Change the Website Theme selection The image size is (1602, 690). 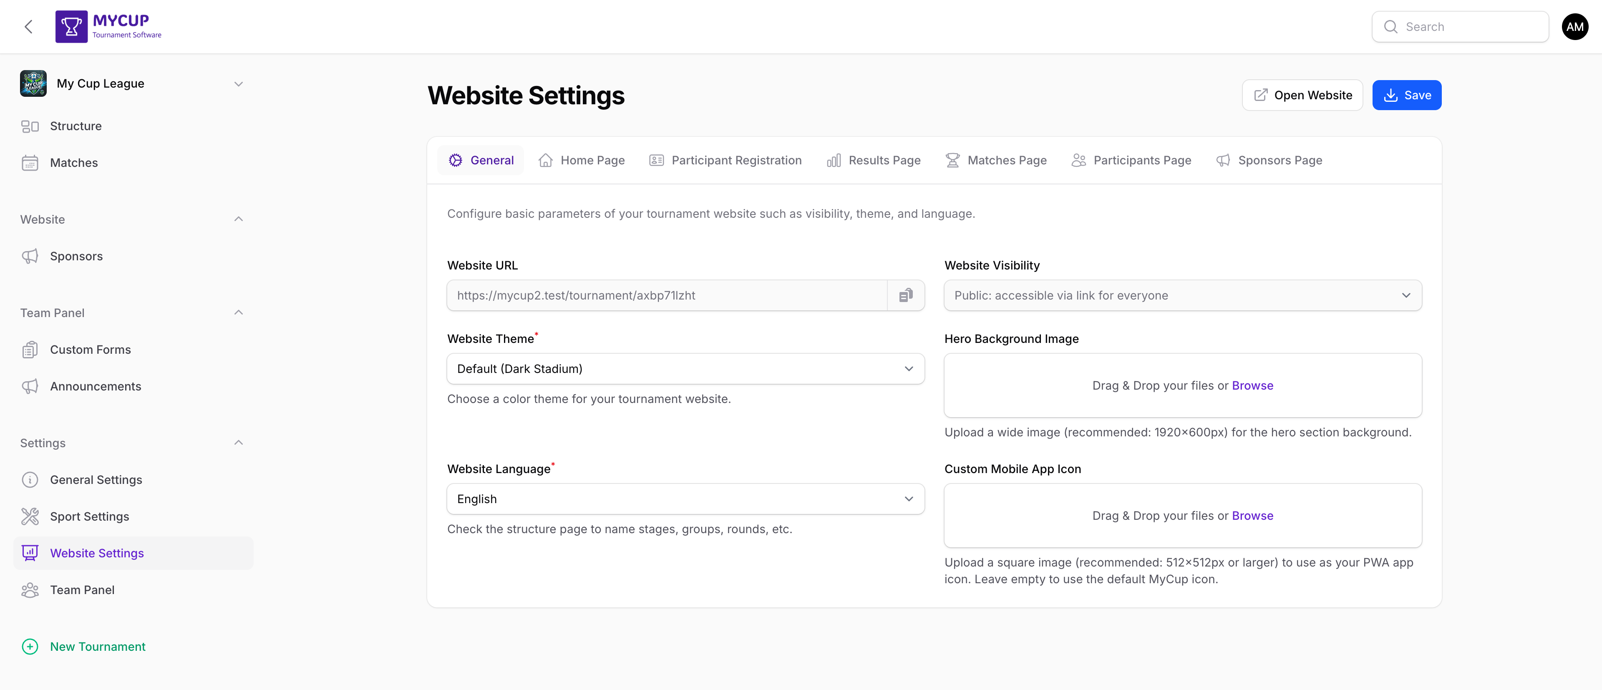click(685, 368)
